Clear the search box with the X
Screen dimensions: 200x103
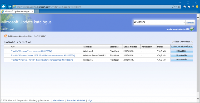pos(184,22)
